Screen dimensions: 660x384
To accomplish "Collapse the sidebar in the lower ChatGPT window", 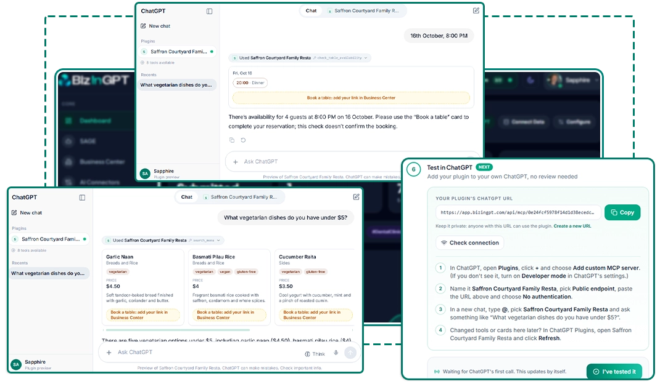I will (x=82, y=198).
